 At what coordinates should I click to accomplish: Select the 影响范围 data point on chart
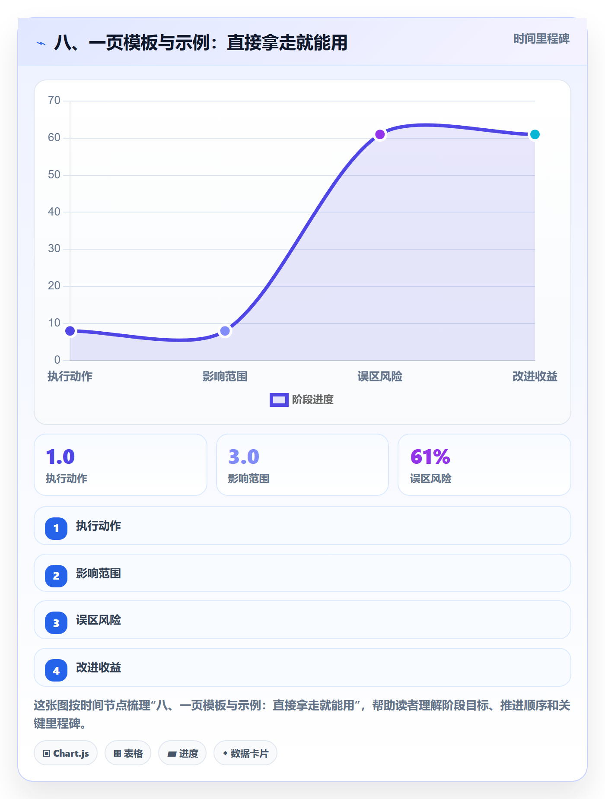(225, 331)
